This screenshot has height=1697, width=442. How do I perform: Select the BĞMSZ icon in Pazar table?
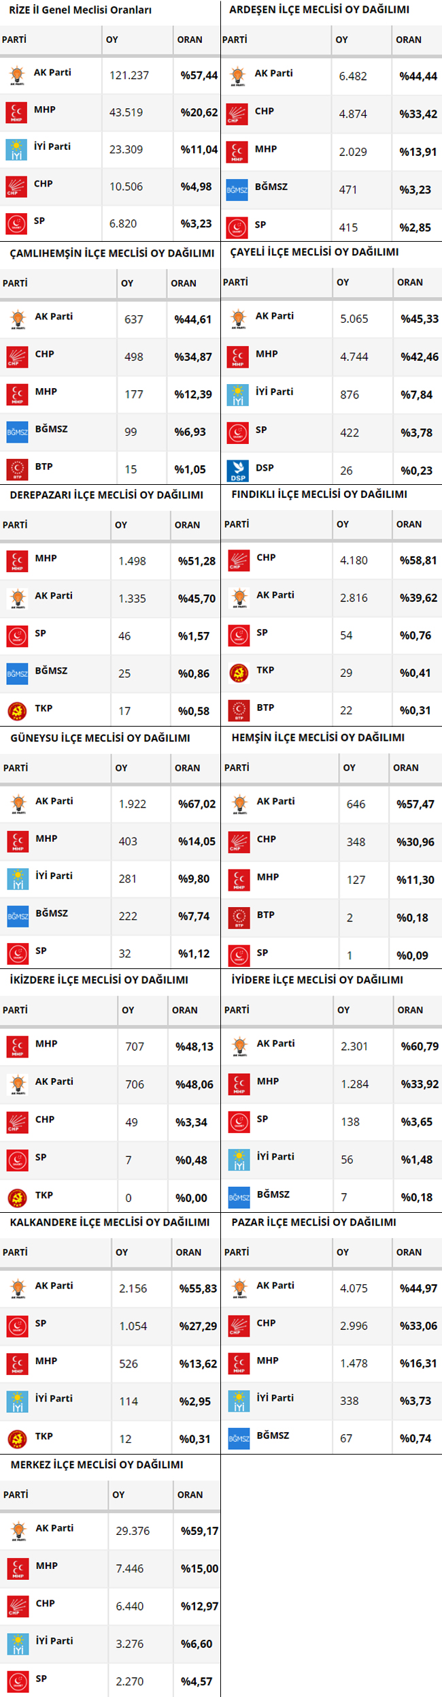click(x=239, y=1438)
